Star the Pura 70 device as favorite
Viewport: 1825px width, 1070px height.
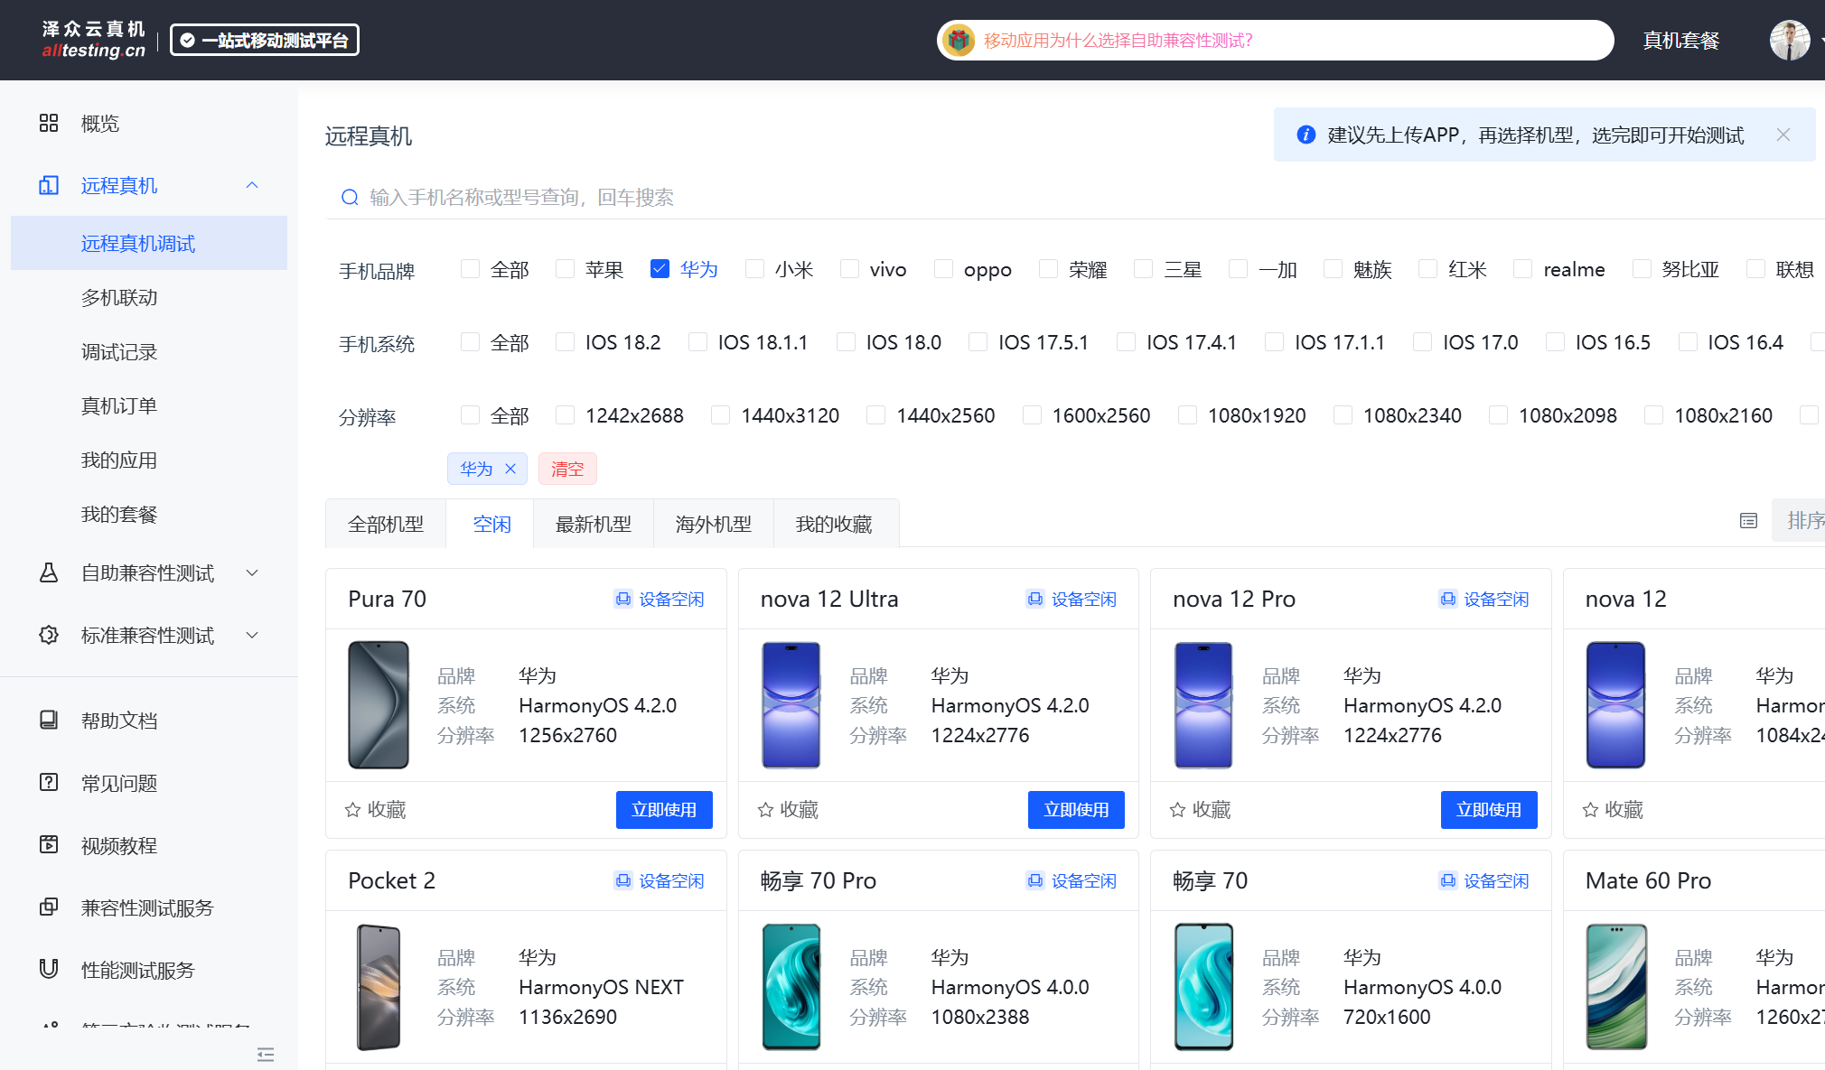pos(352,810)
